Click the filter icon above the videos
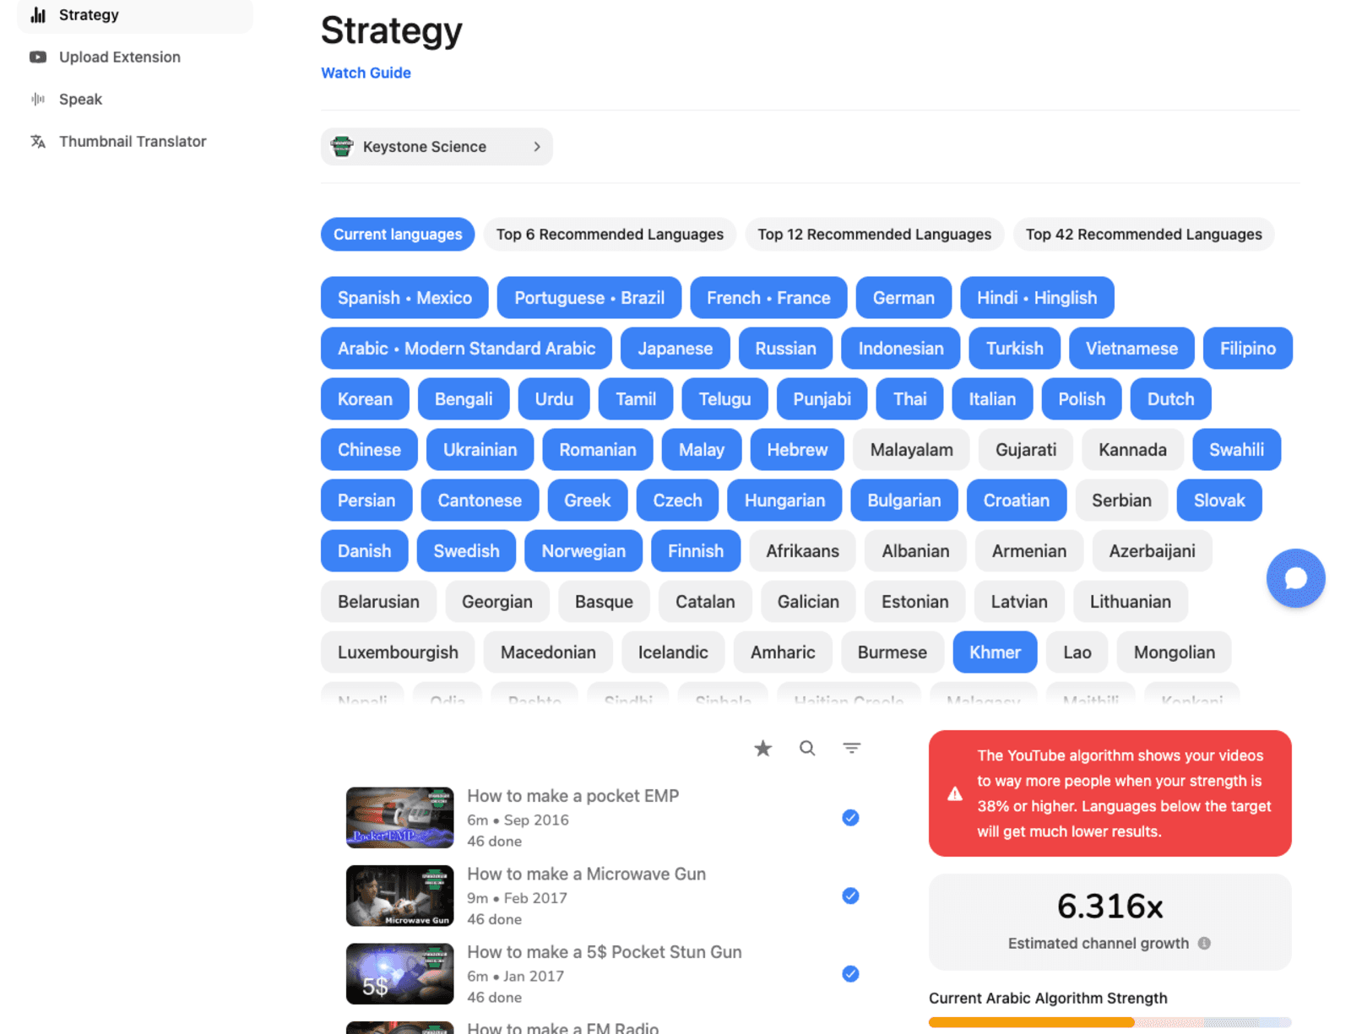Viewport: 1351px width, 1034px height. [852, 748]
